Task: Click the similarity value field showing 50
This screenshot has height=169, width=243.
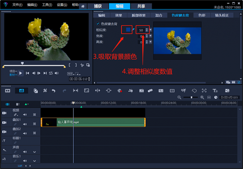Action: pyautogui.click(x=141, y=30)
